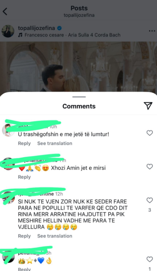
Task: Tap the wedding kiss post photo
Action: click(78, 67)
